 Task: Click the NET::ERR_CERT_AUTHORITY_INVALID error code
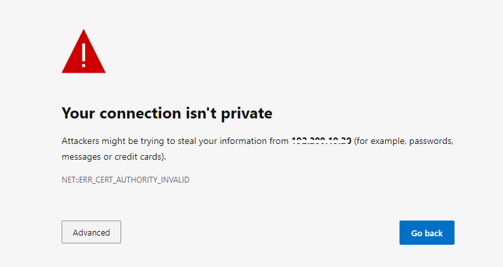click(x=125, y=179)
